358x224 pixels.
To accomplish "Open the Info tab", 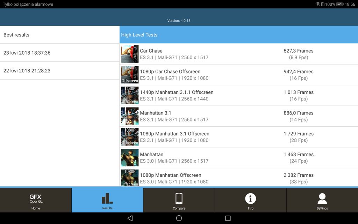I will click(250, 201).
